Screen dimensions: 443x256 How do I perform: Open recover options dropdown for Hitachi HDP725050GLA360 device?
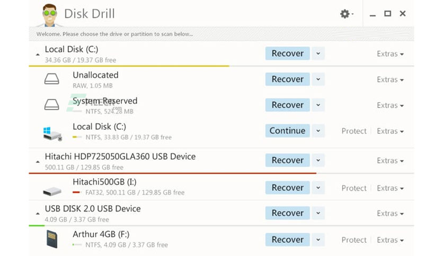coord(318,160)
